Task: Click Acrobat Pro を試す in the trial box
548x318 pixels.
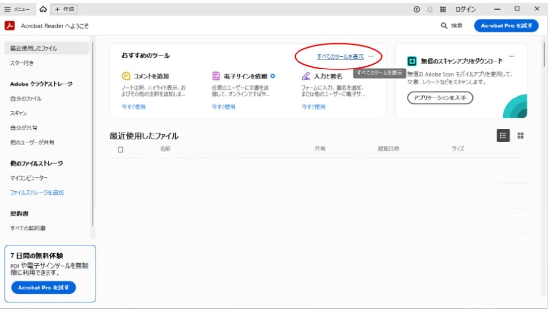Action: (x=44, y=288)
